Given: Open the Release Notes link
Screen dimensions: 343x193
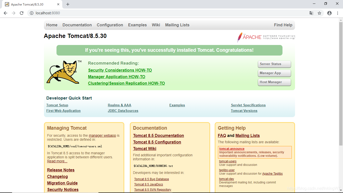Looking at the screenshot, I should (61, 170).
